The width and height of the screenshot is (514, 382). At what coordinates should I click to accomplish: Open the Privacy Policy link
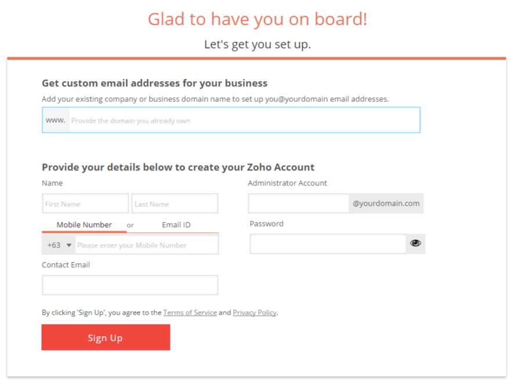coord(254,312)
